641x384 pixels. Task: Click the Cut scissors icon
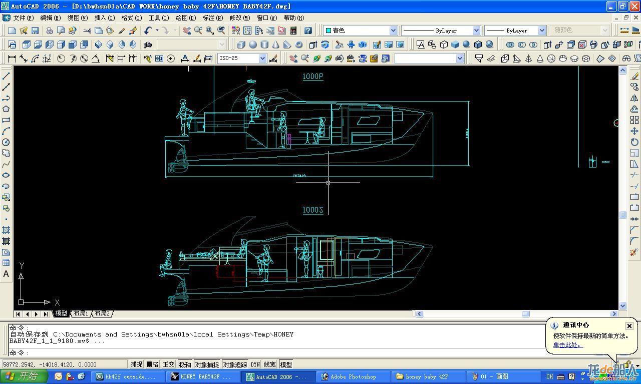[x=87, y=30]
